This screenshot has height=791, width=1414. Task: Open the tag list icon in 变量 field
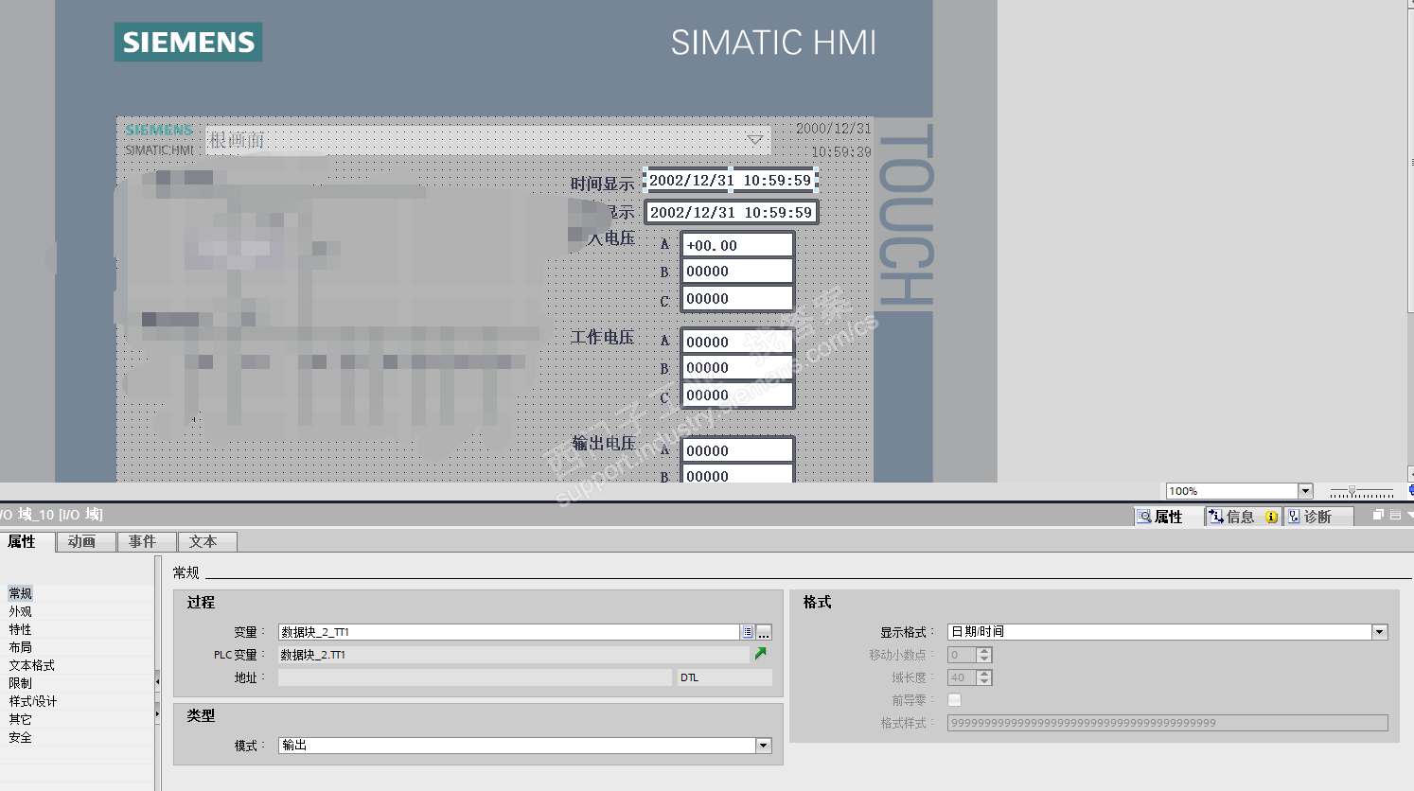pyautogui.click(x=748, y=632)
